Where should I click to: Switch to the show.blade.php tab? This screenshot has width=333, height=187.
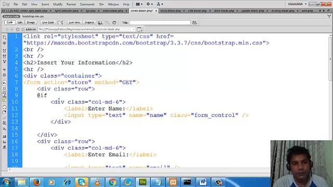(170, 10)
